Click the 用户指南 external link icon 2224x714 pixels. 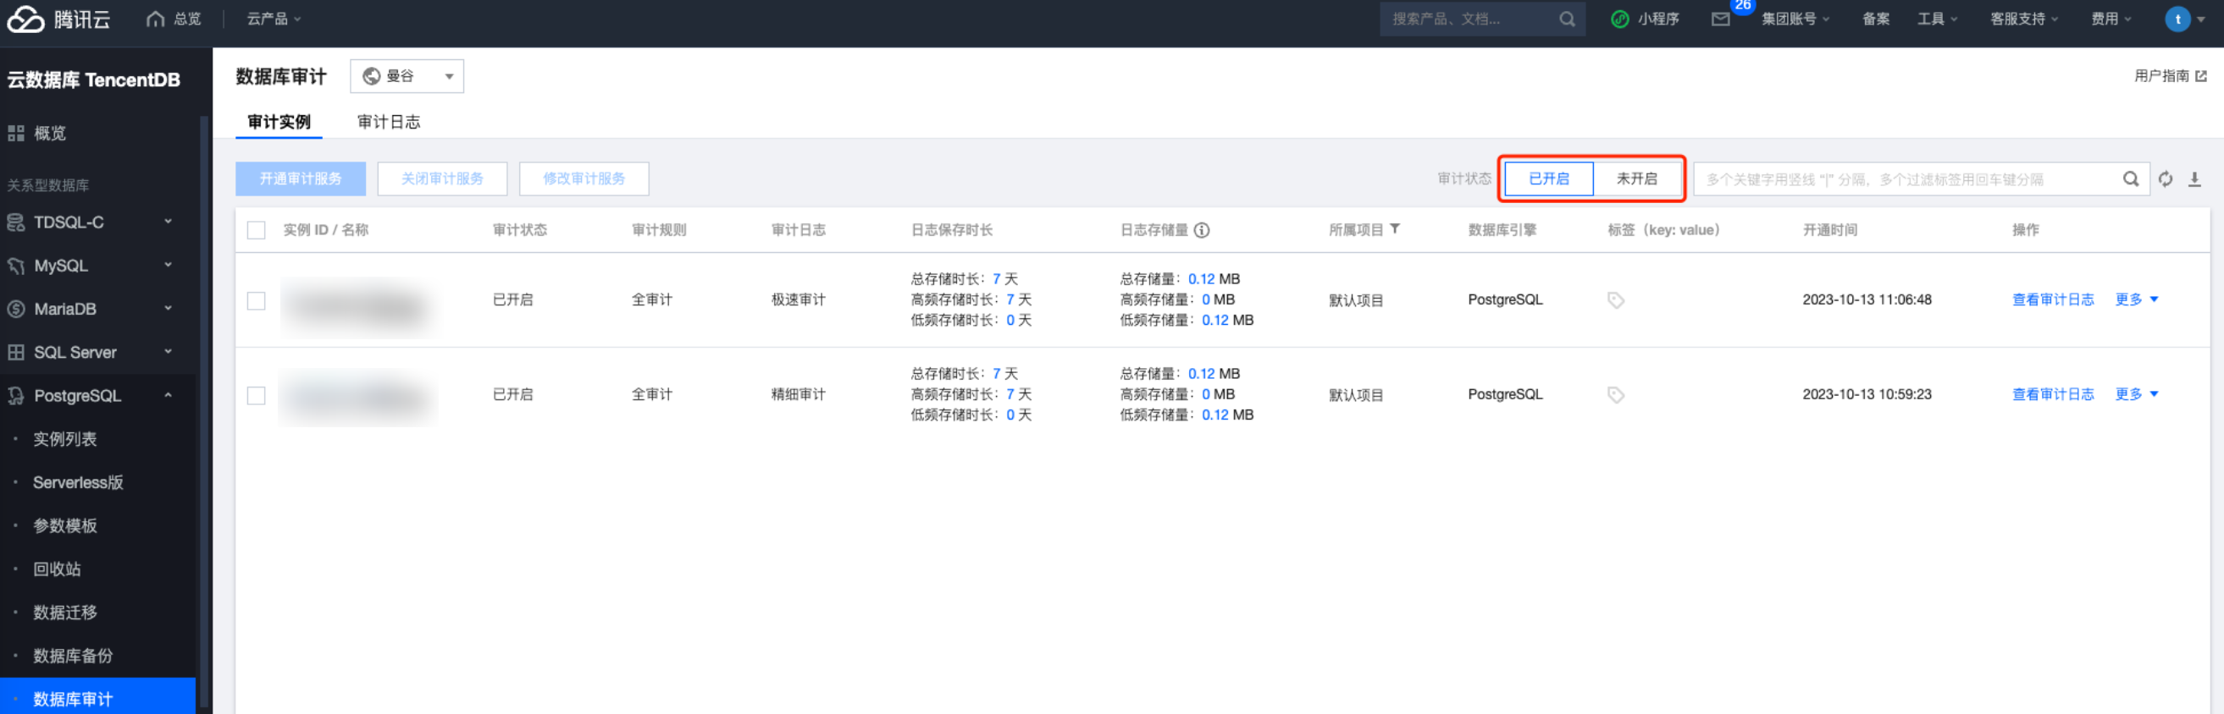2200,76
